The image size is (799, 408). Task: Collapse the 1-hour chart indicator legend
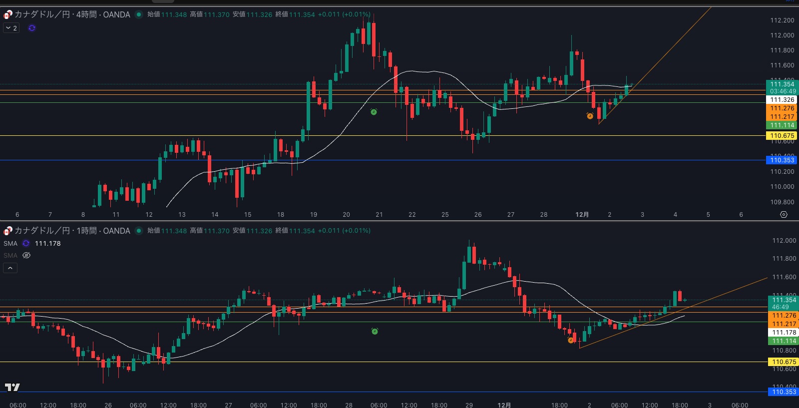click(10, 268)
